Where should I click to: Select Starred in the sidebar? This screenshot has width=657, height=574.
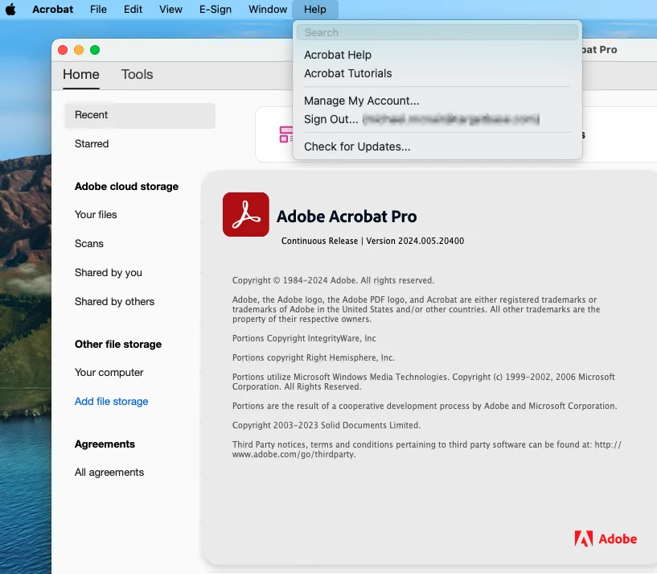click(x=92, y=144)
